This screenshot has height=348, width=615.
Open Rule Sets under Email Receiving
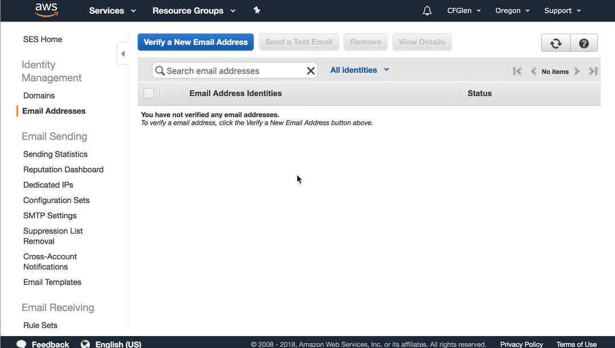click(40, 325)
